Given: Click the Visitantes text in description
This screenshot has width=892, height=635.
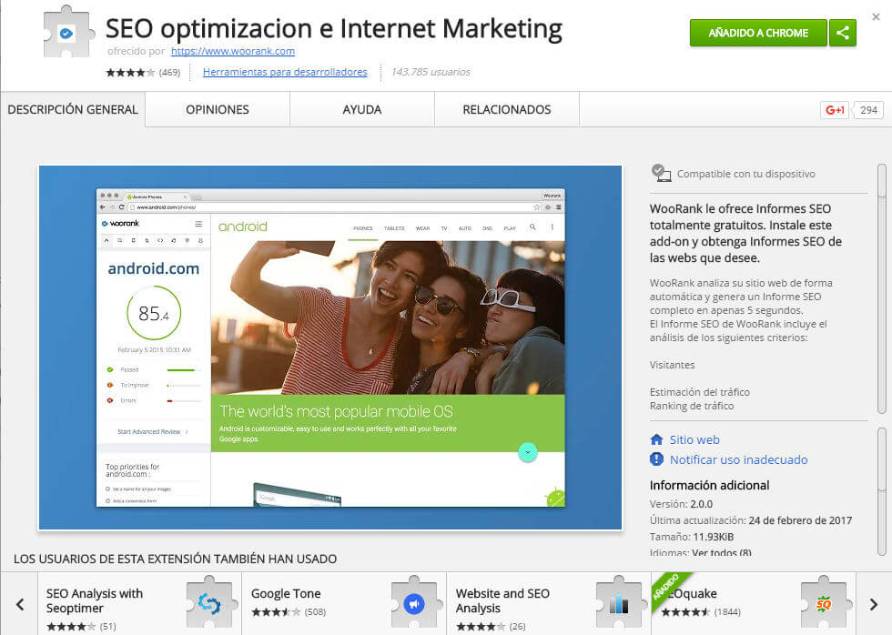Looking at the screenshot, I should pos(672,365).
